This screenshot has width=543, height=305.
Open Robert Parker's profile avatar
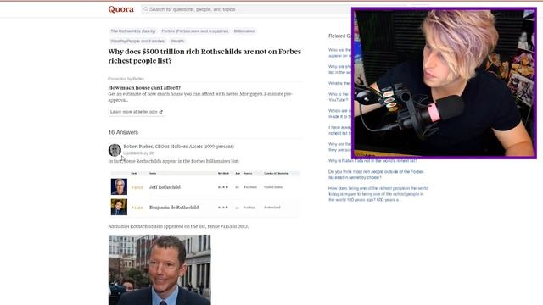click(x=115, y=150)
